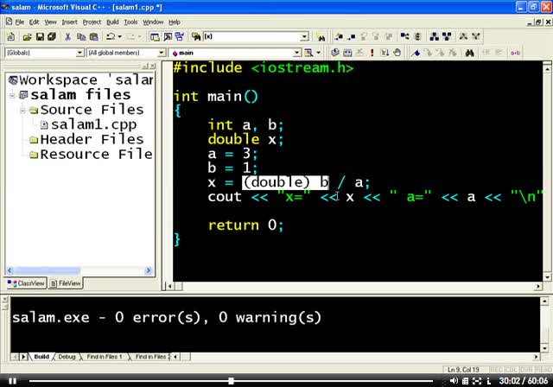The height and width of the screenshot is (387, 553).
Task: Click the Go debug icon
Action: pyautogui.click(x=385, y=53)
